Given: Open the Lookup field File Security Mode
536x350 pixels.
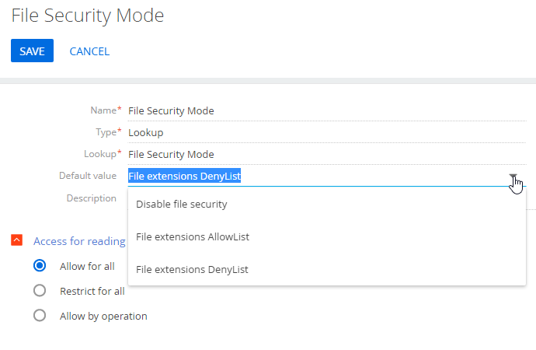Looking at the screenshot, I should pos(327,154).
